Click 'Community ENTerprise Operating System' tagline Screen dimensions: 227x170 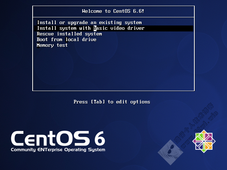pyautogui.click(x=58, y=150)
